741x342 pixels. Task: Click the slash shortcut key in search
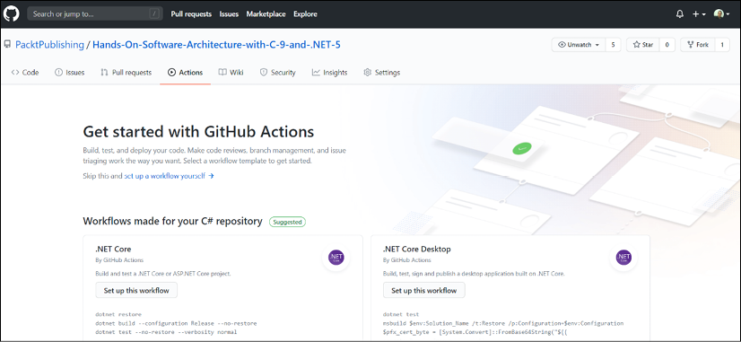[154, 14]
